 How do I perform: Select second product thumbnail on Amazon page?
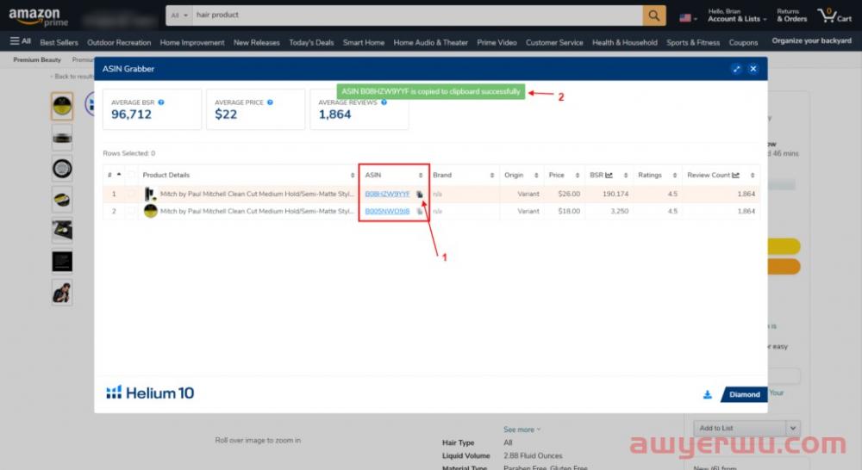pos(62,137)
